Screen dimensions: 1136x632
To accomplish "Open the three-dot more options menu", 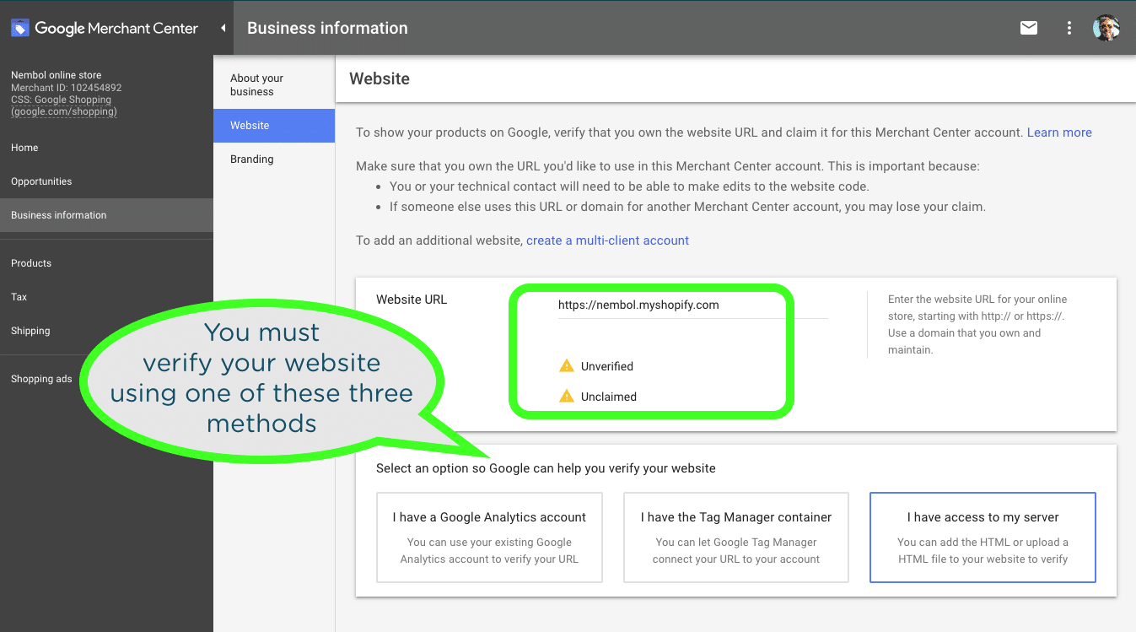I will [x=1069, y=28].
